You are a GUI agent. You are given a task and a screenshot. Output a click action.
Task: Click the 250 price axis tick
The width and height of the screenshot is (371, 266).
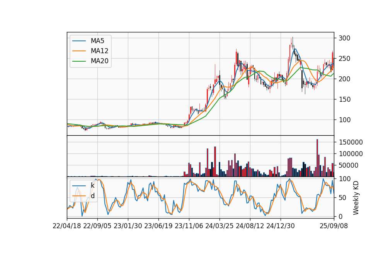pos(344,59)
